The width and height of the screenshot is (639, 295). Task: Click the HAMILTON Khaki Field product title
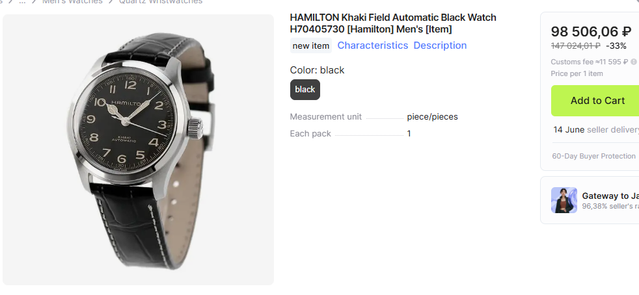(393, 23)
